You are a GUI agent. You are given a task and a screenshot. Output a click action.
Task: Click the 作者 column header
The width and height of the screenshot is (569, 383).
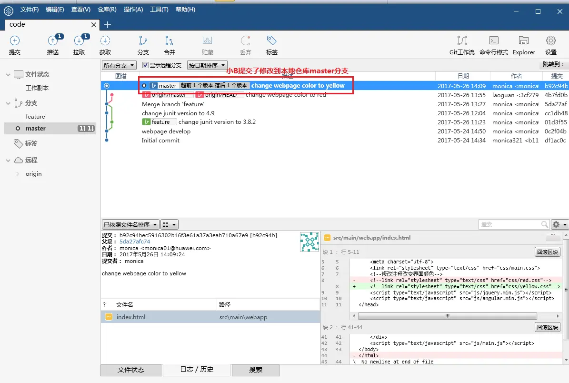click(x=516, y=76)
